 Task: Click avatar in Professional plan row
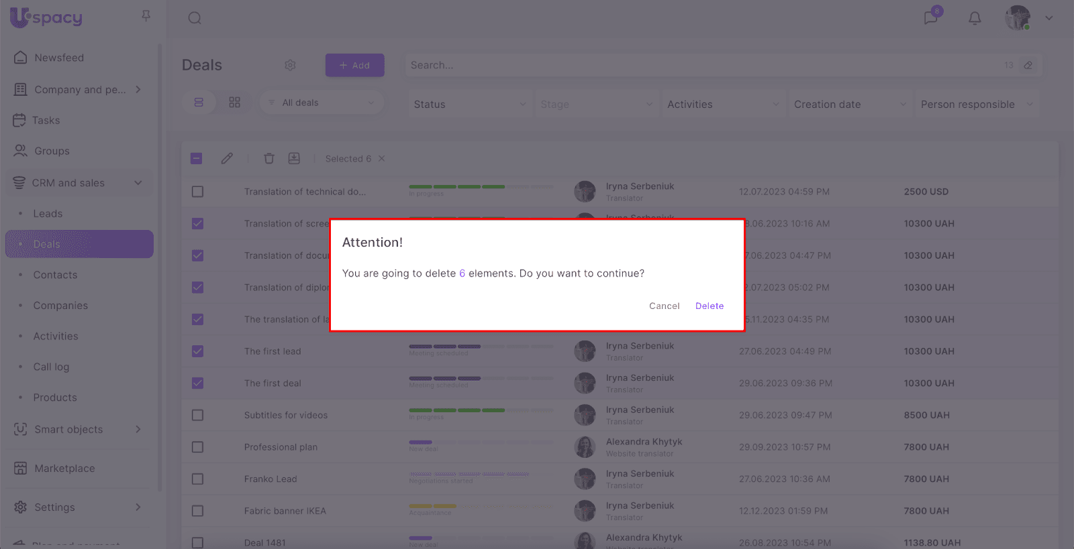click(x=585, y=447)
